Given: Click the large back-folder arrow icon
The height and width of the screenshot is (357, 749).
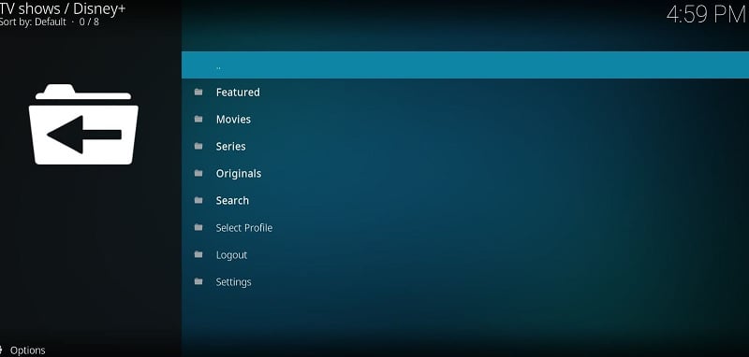Looking at the screenshot, I should 83,124.
